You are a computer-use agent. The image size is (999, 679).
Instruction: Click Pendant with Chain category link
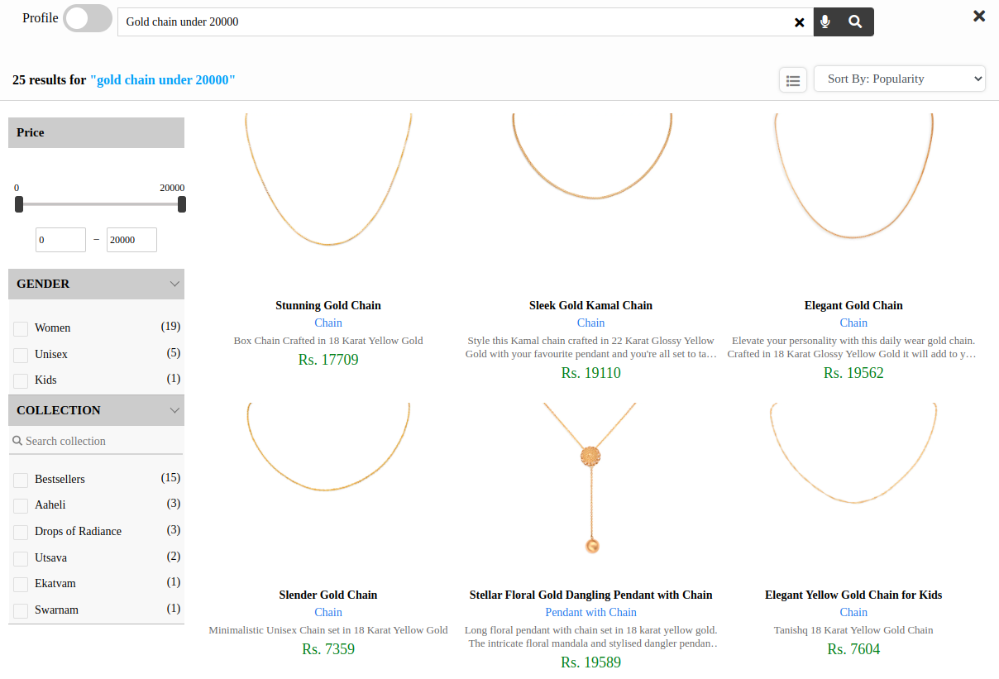[590, 612]
